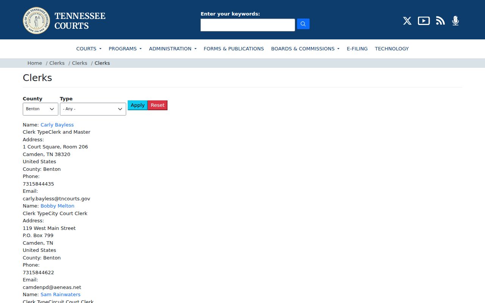Screen dimensions: 485x303
Task: Open the YouTube channel icon
Action: tap(424, 21)
